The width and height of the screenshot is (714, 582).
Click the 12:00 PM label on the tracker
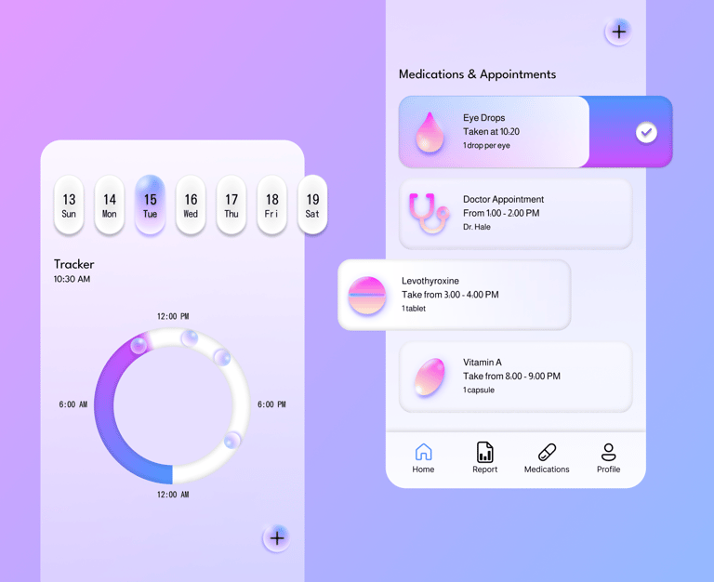[173, 316]
